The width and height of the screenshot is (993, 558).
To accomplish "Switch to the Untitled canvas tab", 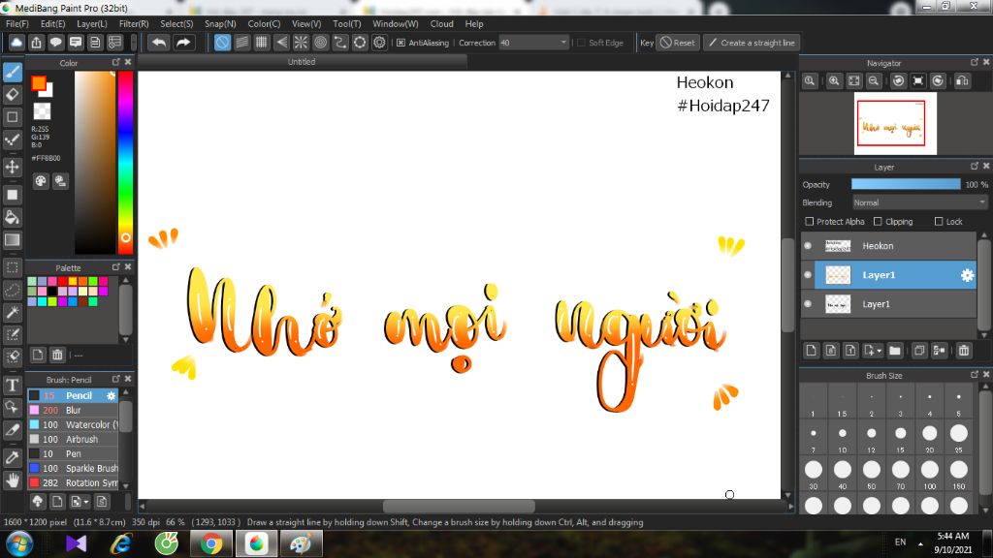I will coord(302,62).
